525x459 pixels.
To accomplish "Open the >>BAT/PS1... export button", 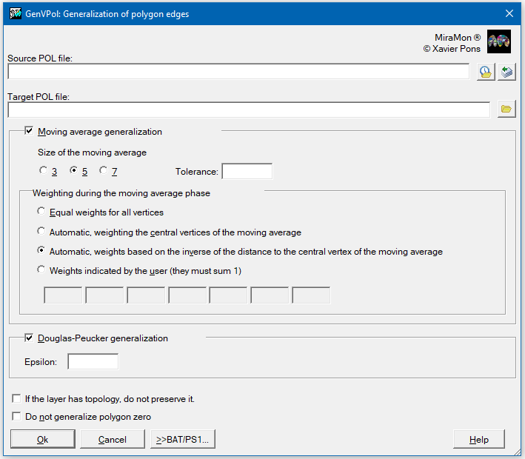I will coord(182,439).
